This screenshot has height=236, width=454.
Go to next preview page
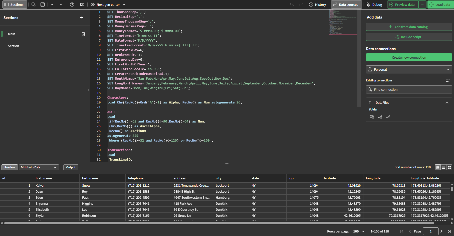tap(441, 231)
